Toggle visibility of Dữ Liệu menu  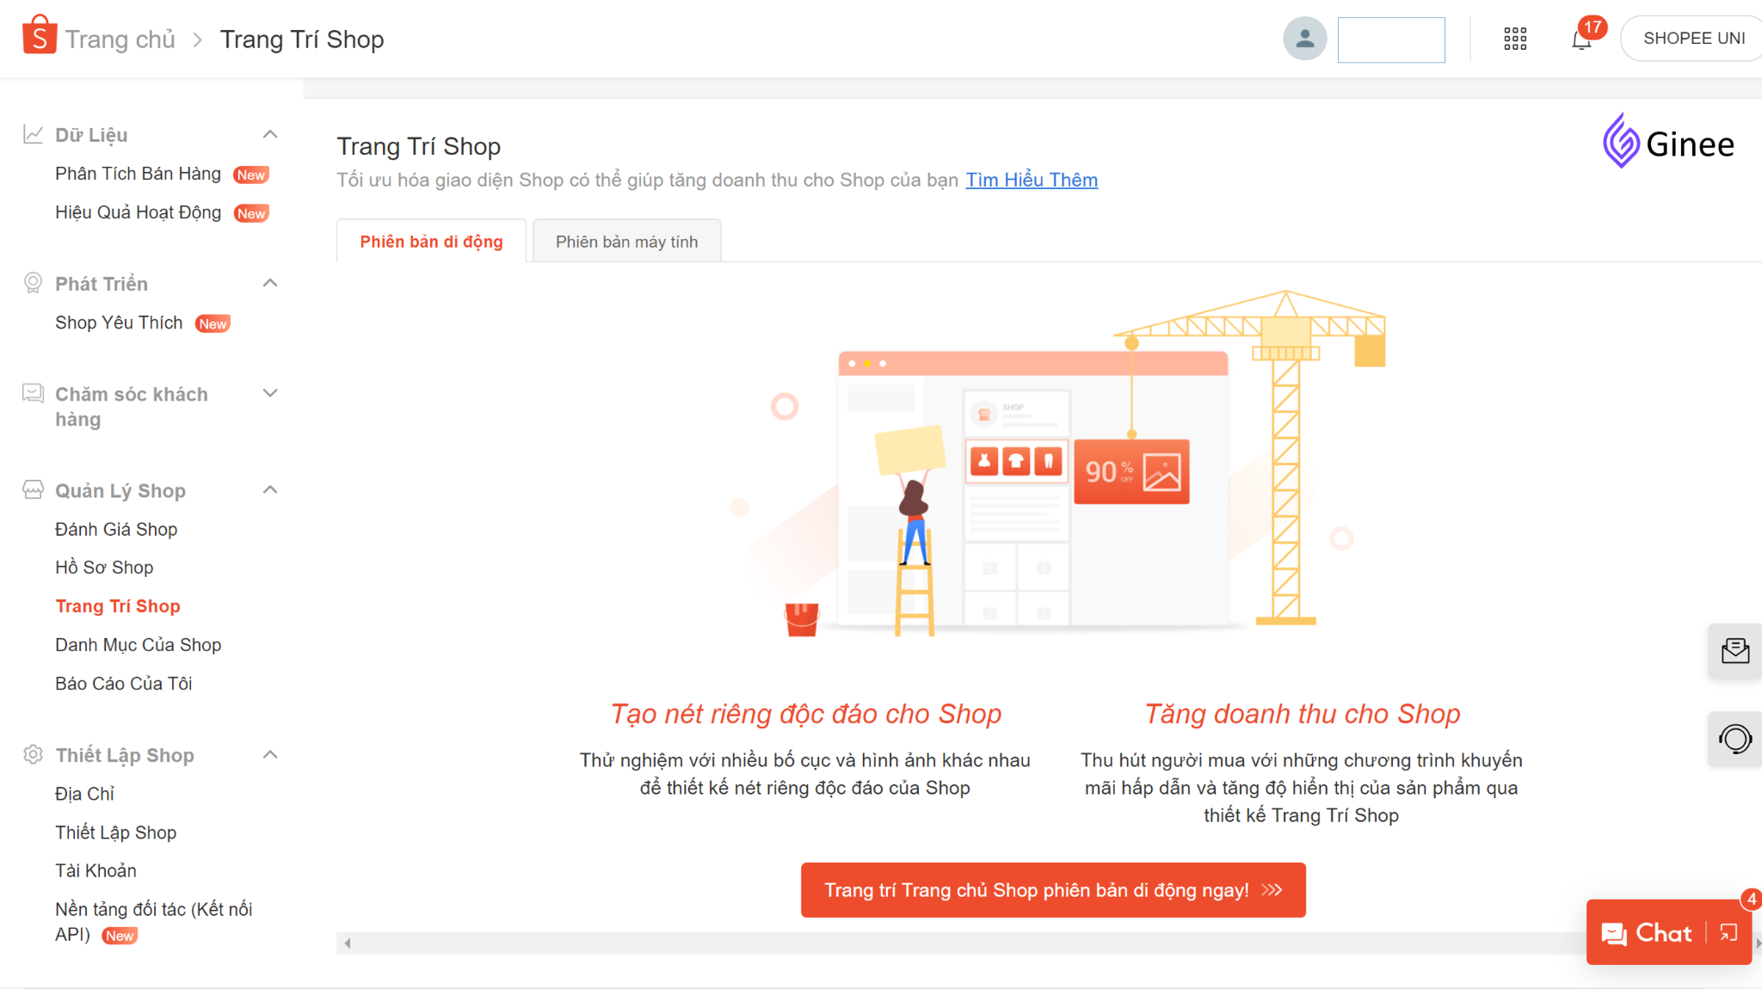tap(272, 134)
